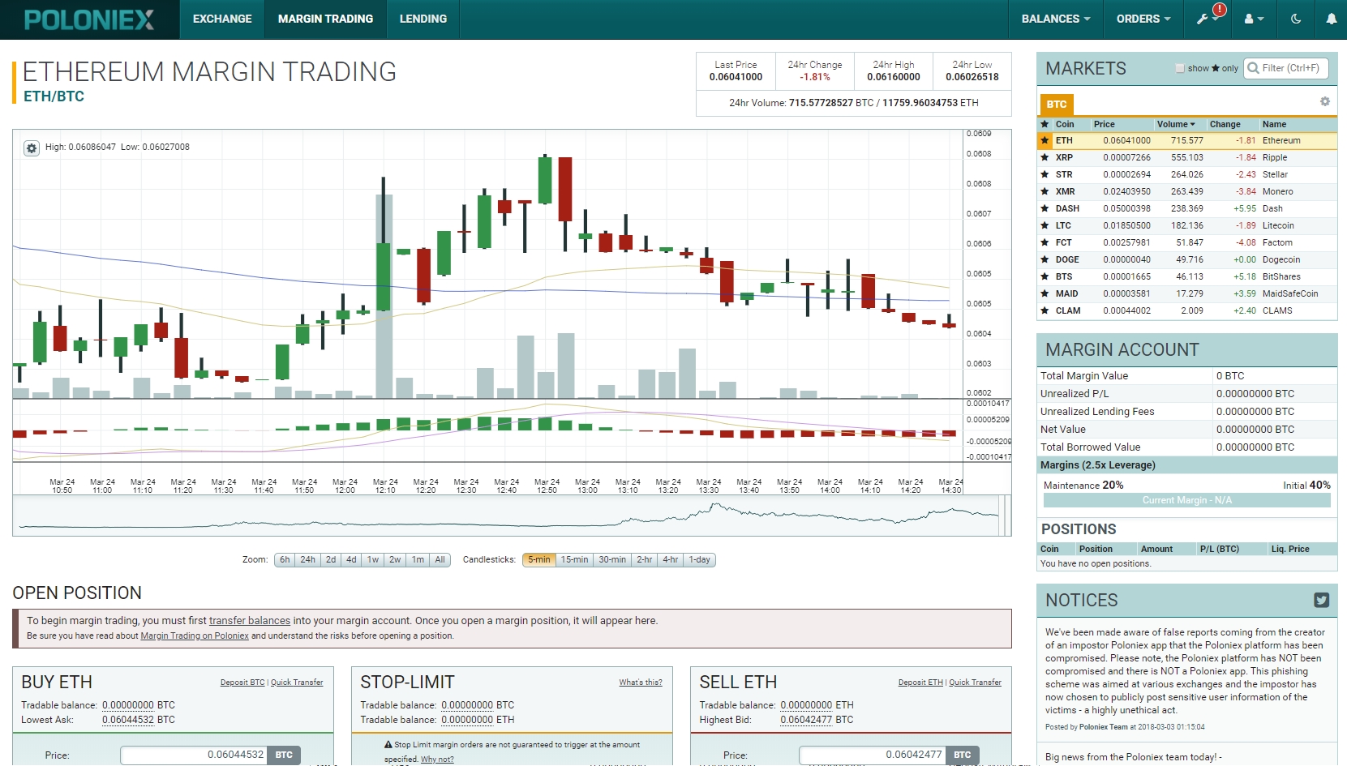Open the Markets panel gear icon
Image resolution: width=1347 pixels, height=766 pixels.
1325,101
